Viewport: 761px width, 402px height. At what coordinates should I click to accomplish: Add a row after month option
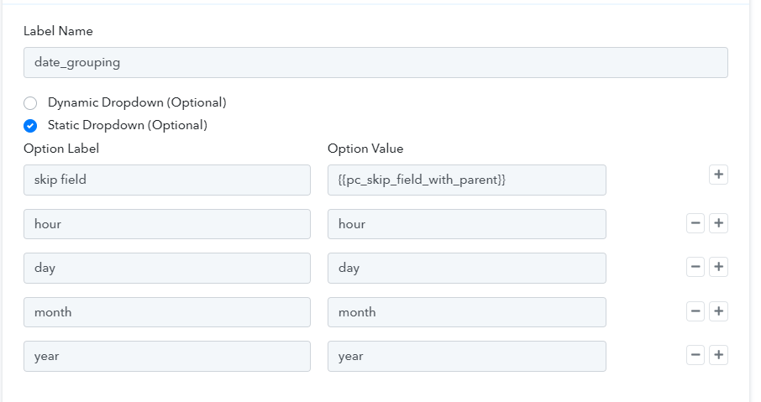pyautogui.click(x=718, y=311)
